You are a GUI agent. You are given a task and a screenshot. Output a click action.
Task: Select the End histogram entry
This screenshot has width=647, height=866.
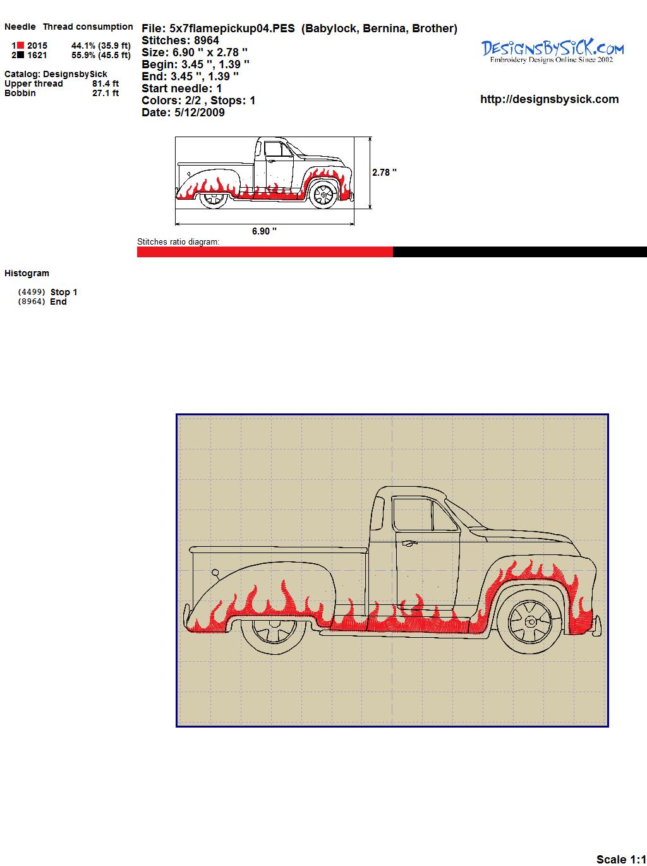(58, 302)
